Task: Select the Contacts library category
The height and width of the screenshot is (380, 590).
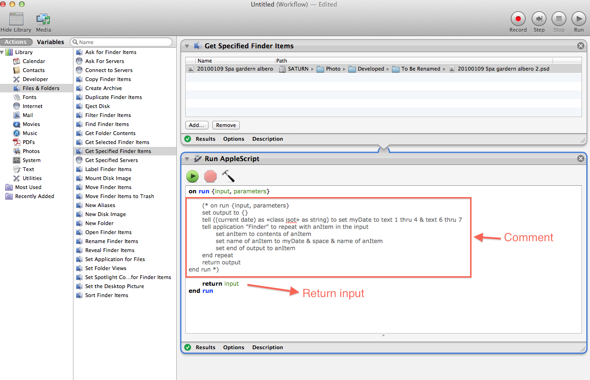Action: [x=33, y=70]
